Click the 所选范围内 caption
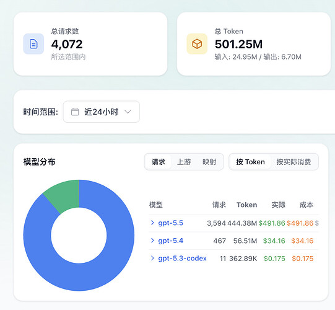Viewport: 335px width, 310px height. [x=68, y=57]
